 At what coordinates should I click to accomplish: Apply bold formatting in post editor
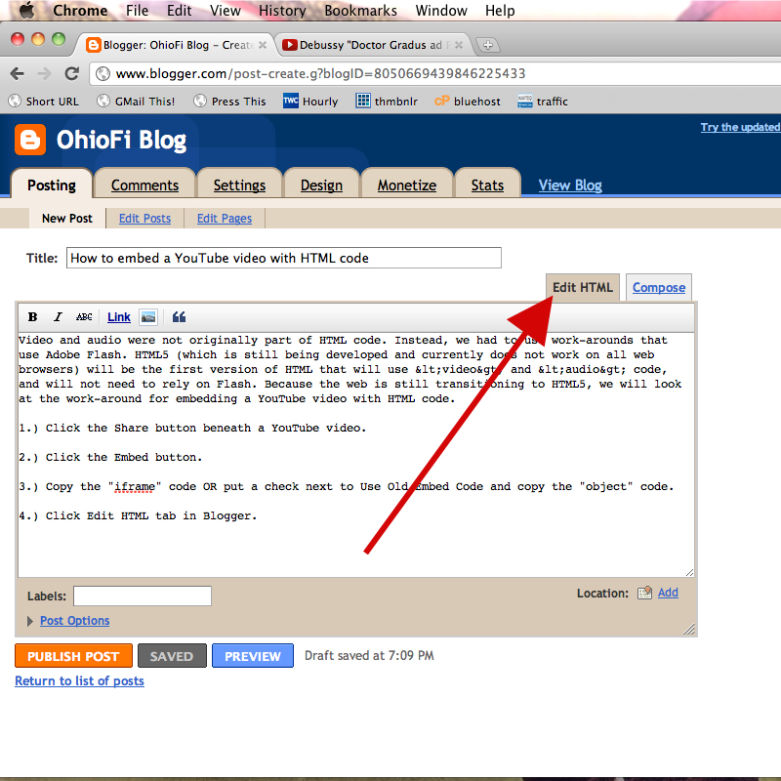33,316
